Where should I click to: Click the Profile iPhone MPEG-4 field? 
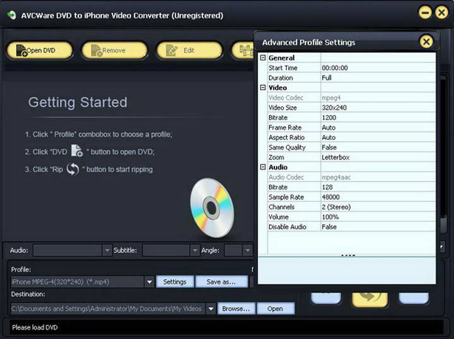point(78,282)
